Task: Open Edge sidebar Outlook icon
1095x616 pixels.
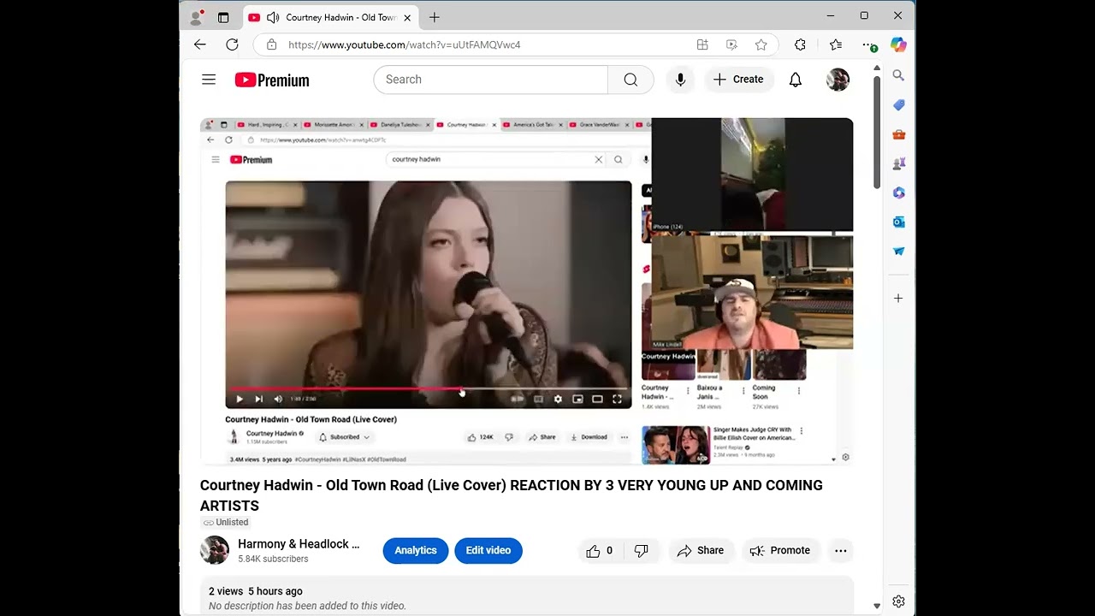Action: tap(898, 222)
